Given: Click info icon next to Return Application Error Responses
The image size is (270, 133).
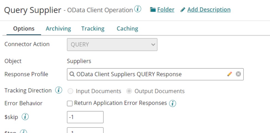Looking at the screenshot, I should coord(173,103).
